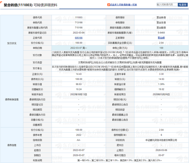Click the 债券年度 value 2022

click(79, 135)
